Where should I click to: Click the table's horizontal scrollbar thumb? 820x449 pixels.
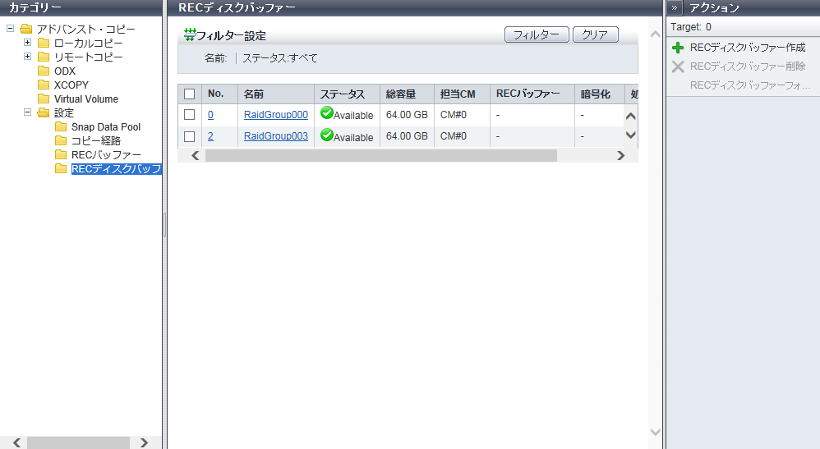[x=380, y=155]
